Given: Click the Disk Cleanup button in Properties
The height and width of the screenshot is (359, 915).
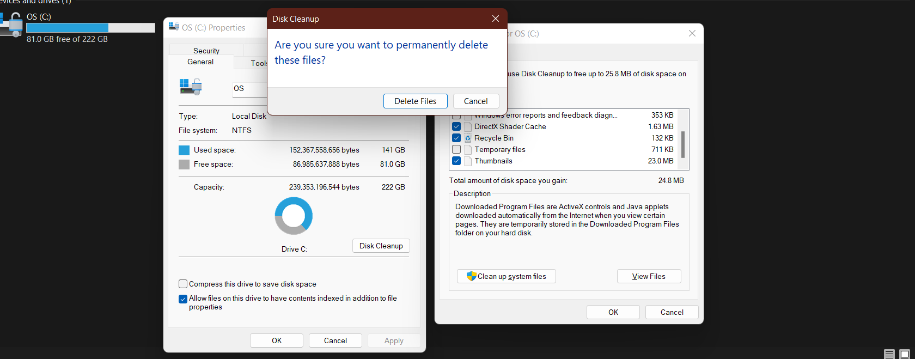Looking at the screenshot, I should [381, 246].
